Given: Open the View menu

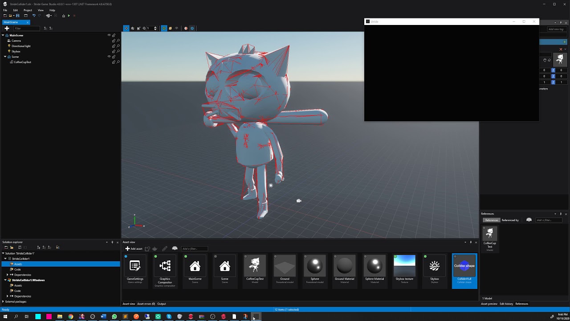Looking at the screenshot, I should [x=41, y=10].
